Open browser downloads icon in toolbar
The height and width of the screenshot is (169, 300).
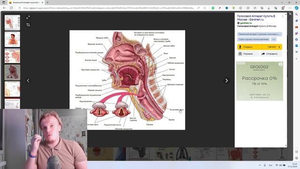coord(269,8)
